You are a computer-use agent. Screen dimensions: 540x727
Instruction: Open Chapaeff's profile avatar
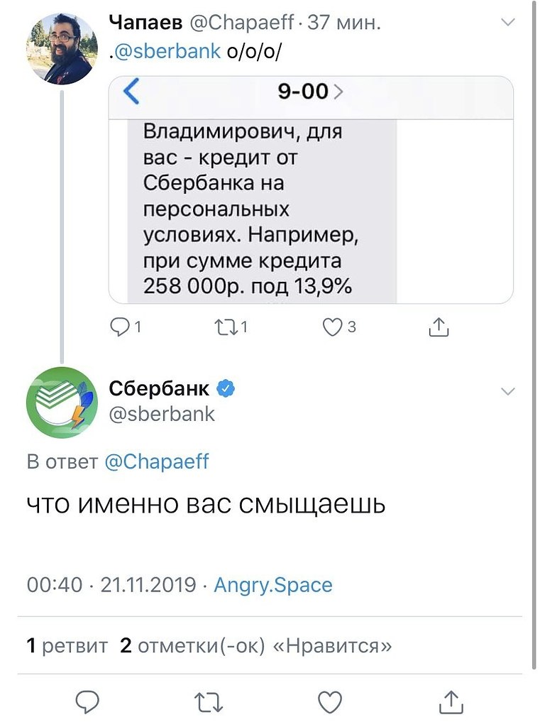pyautogui.click(x=61, y=49)
